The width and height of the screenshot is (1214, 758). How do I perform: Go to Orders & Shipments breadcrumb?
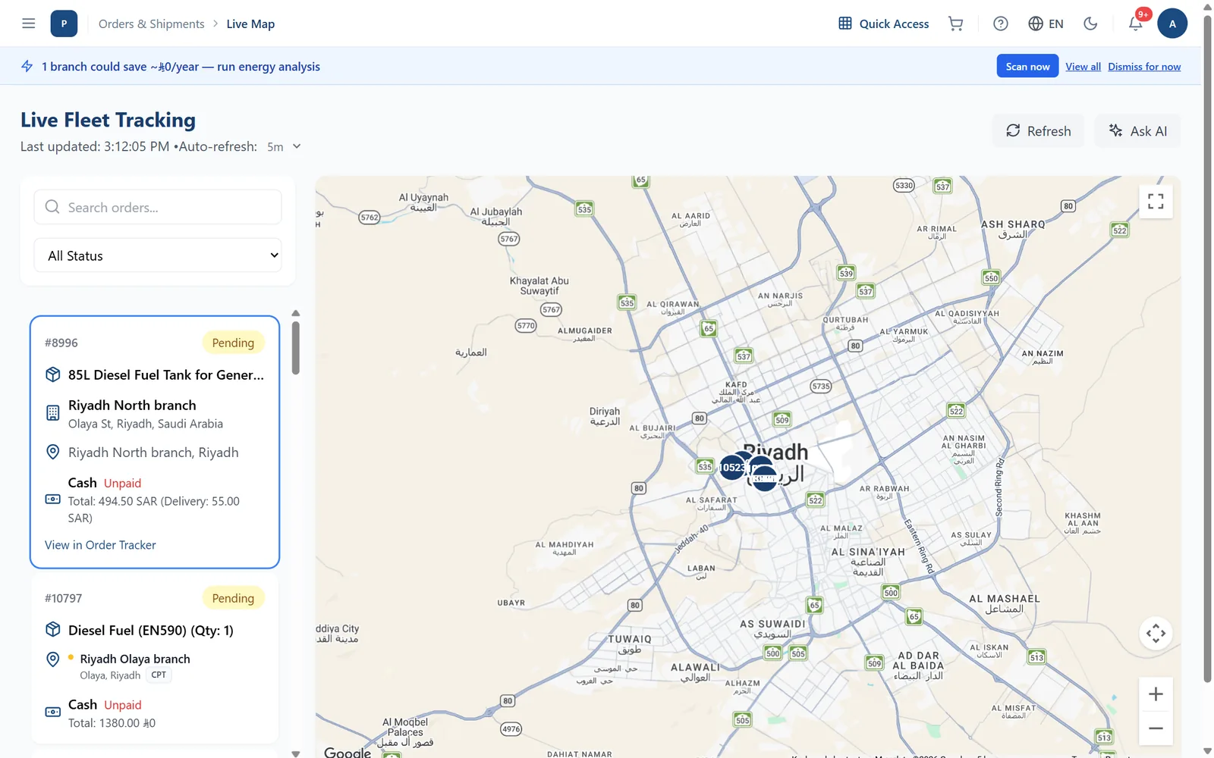tap(152, 23)
